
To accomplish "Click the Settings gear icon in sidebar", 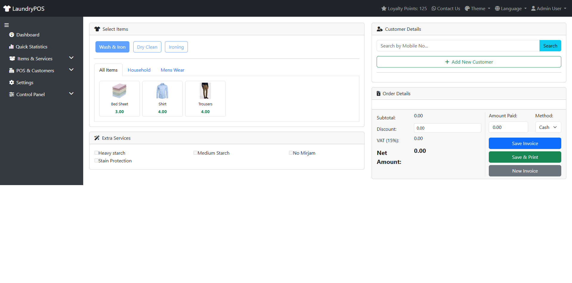I will point(11,82).
